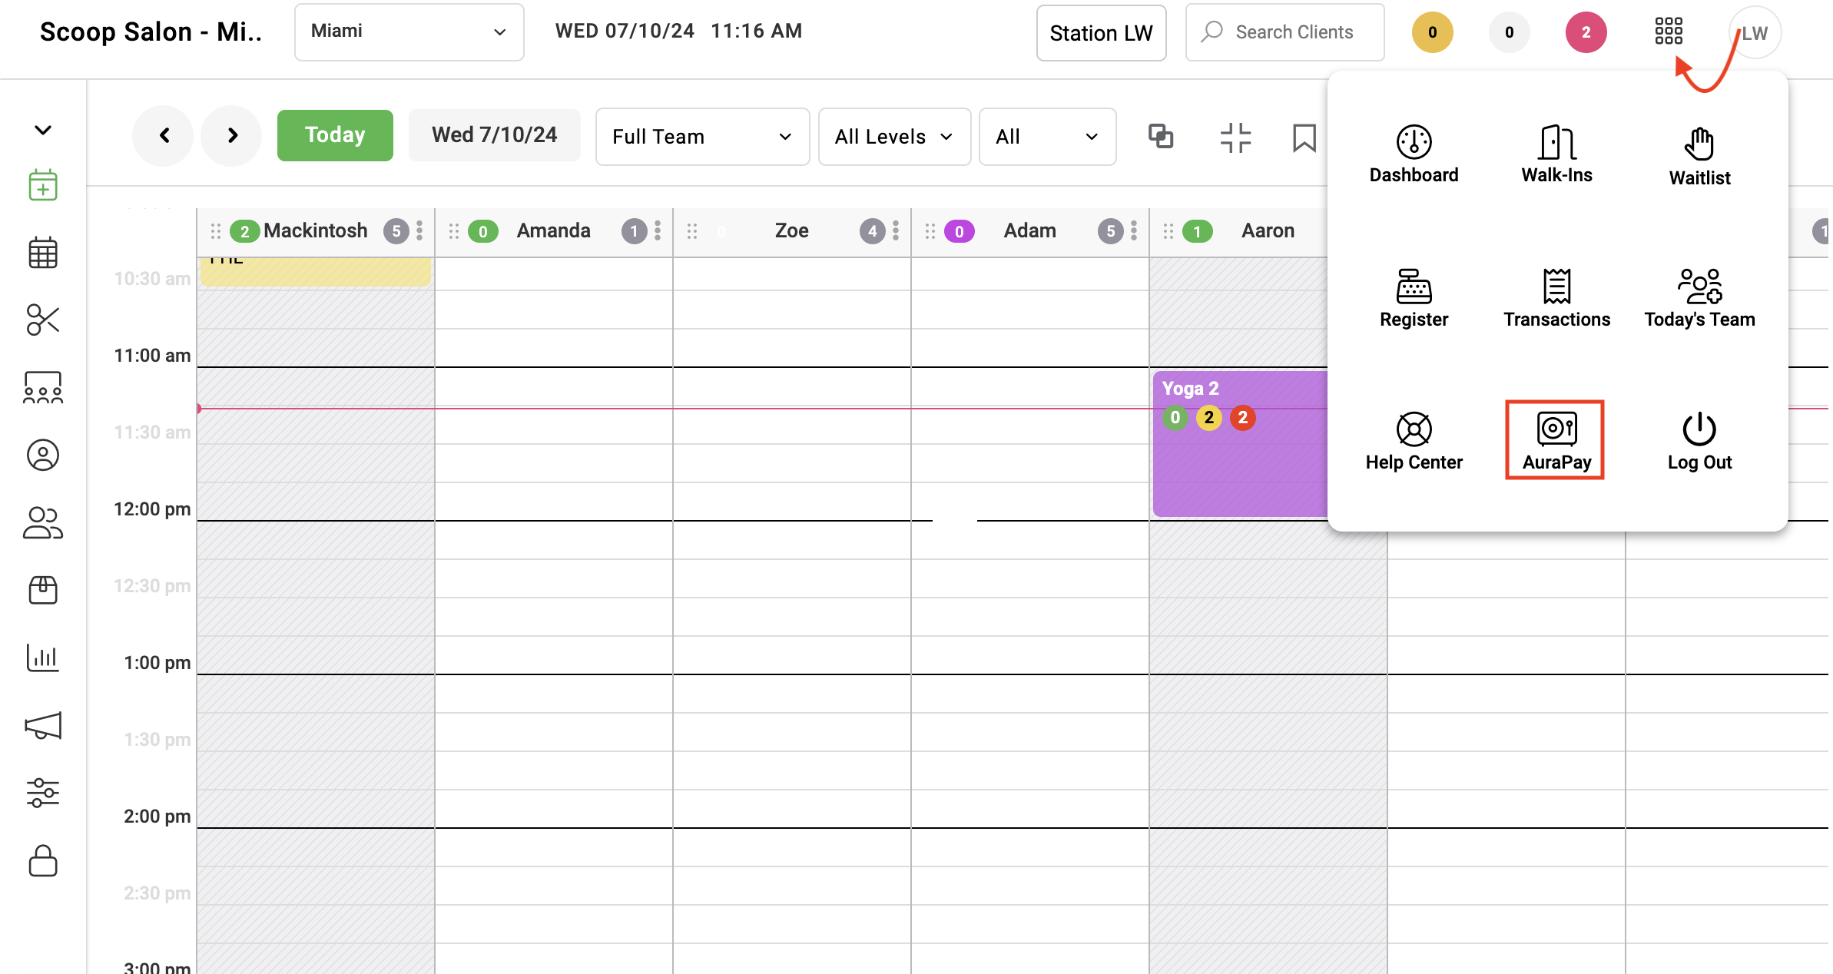
Task: Open Today's Team from the apps menu
Action: [1699, 298]
